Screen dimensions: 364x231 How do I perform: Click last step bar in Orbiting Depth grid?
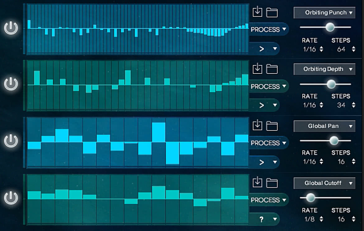pyautogui.click(x=245, y=79)
